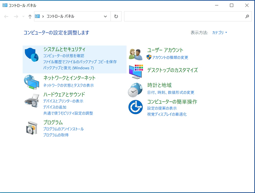
Task: Close the Control Panel window
Action: 247,5
